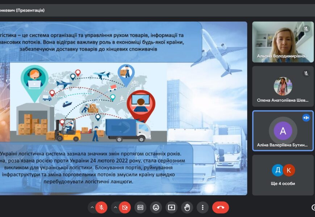The image size is (315, 217).
Task: Raise your hand
Action: click(x=187, y=207)
